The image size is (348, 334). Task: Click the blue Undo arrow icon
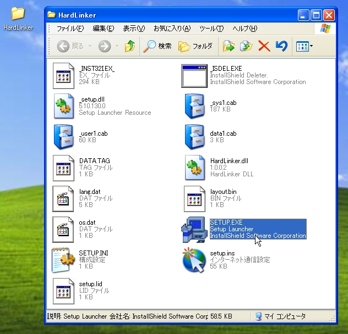click(281, 46)
